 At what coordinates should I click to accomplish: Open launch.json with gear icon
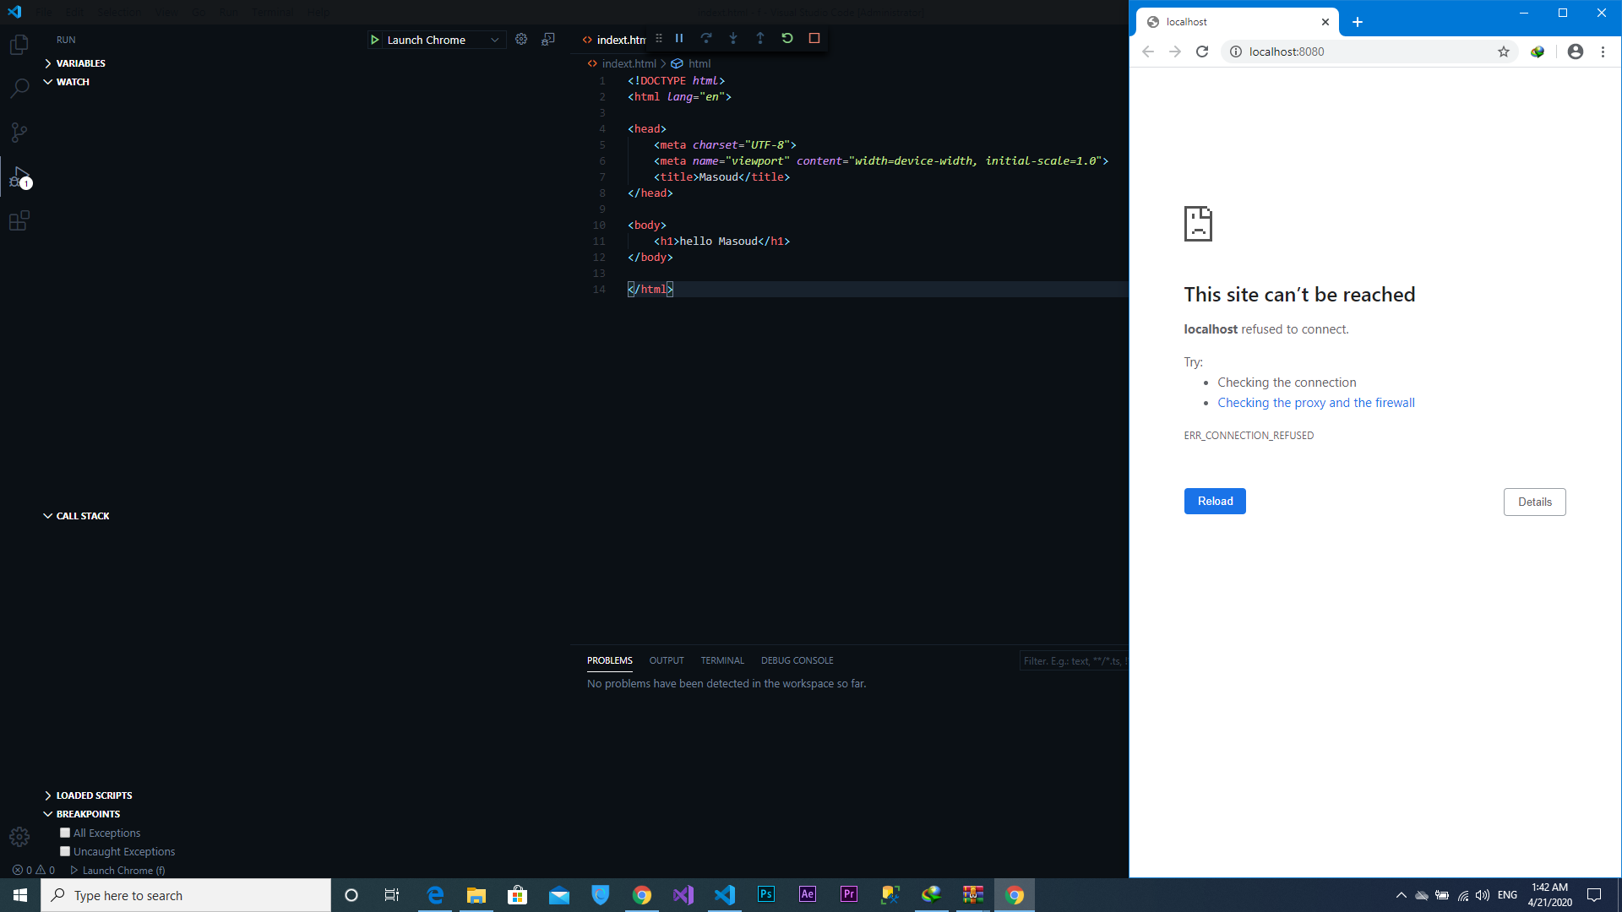[521, 39]
